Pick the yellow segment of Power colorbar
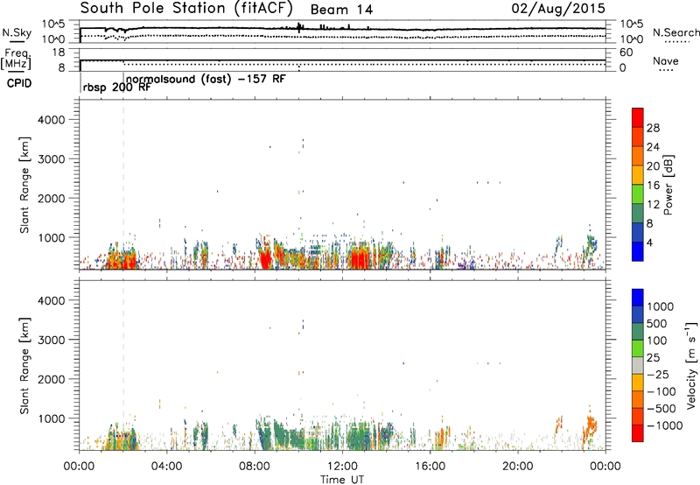Image resolution: width=700 pixels, height=485 pixels. (638, 175)
